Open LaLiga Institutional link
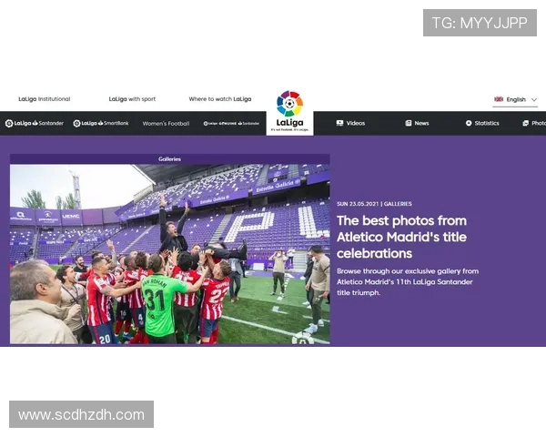This screenshot has height=437, width=546. (45, 99)
